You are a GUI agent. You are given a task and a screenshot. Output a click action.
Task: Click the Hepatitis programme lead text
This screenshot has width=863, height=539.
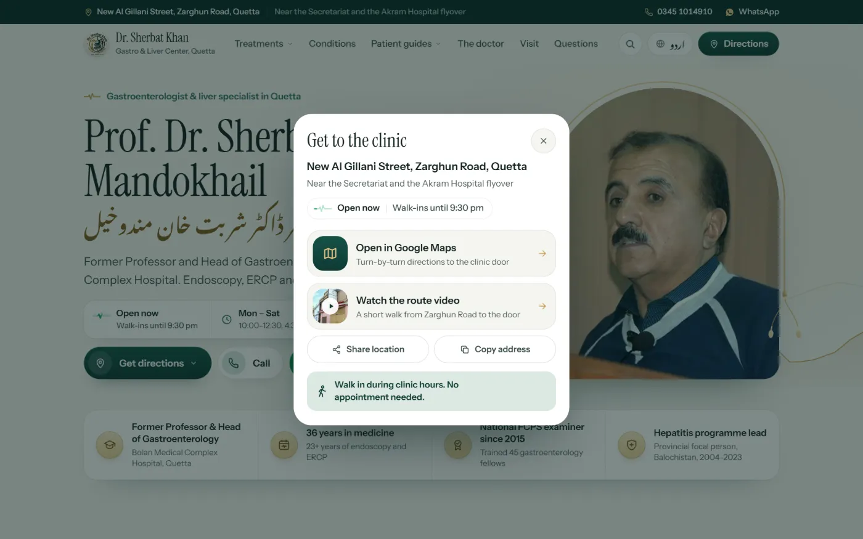[710, 433]
